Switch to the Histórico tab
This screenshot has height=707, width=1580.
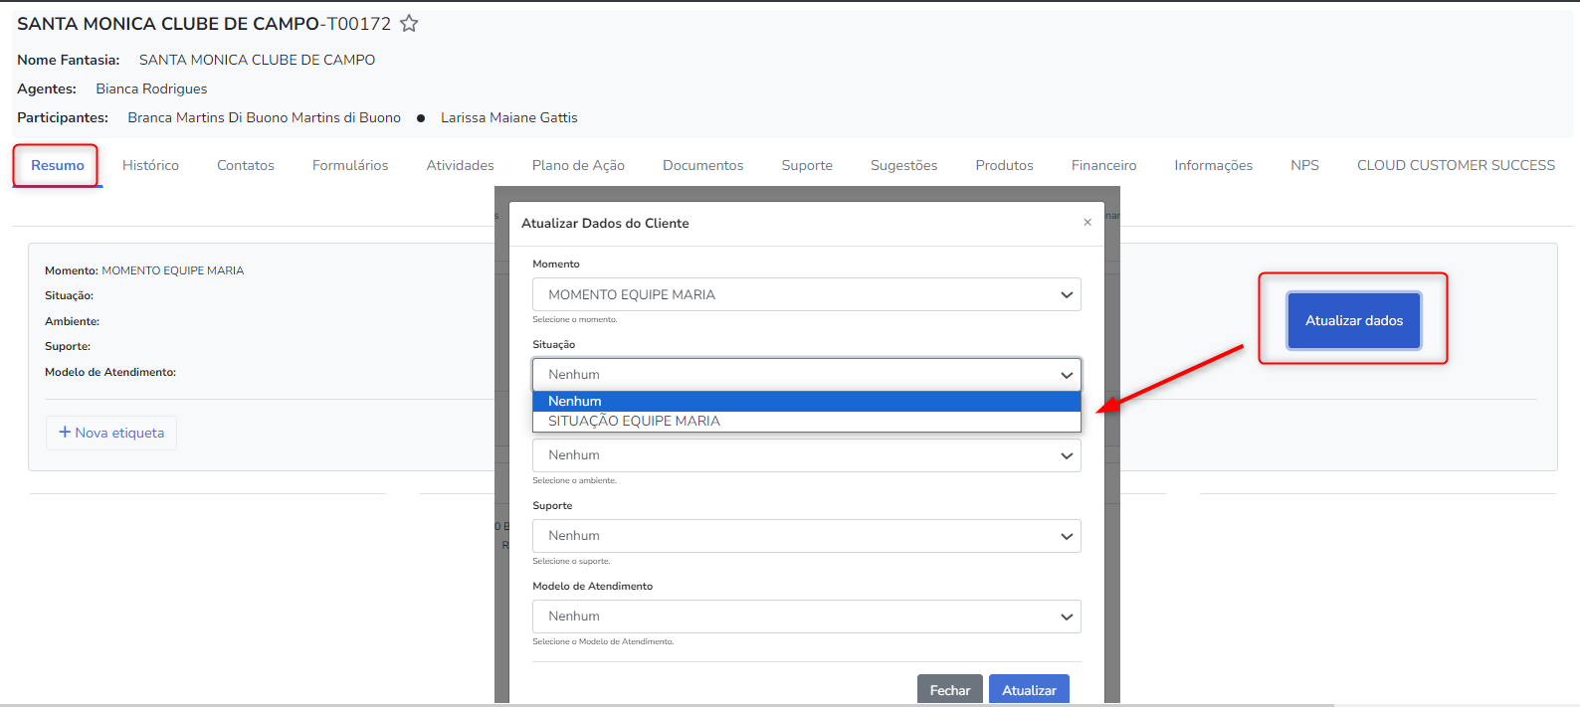[x=150, y=165]
